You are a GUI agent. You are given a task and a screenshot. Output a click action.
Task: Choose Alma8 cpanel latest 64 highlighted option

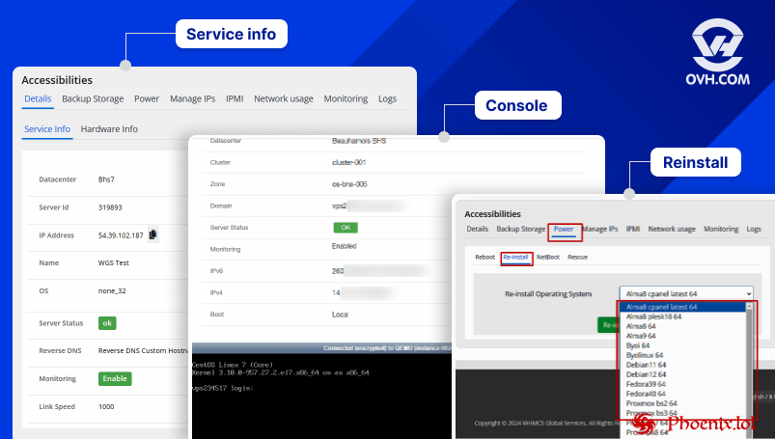point(682,307)
